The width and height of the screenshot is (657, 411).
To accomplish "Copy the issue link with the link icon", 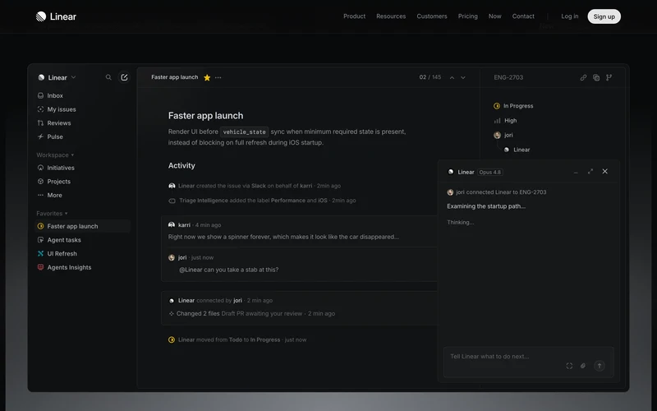I will click(x=583, y=77).
